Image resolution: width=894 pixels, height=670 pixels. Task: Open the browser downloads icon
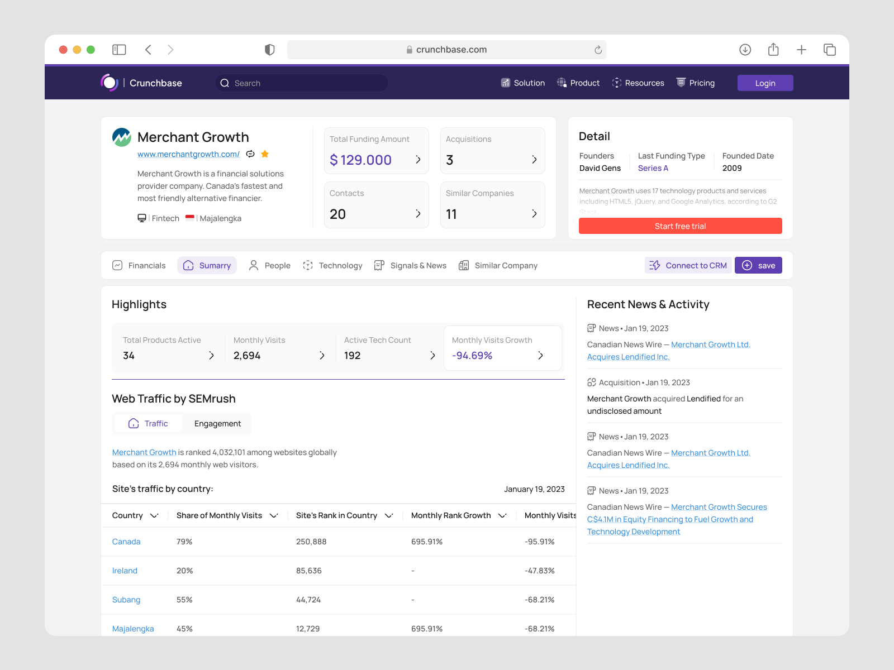click(745, 50)
